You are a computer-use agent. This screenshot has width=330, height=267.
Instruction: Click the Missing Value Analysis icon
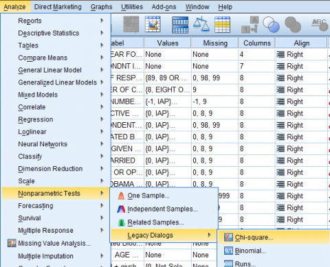12,243
